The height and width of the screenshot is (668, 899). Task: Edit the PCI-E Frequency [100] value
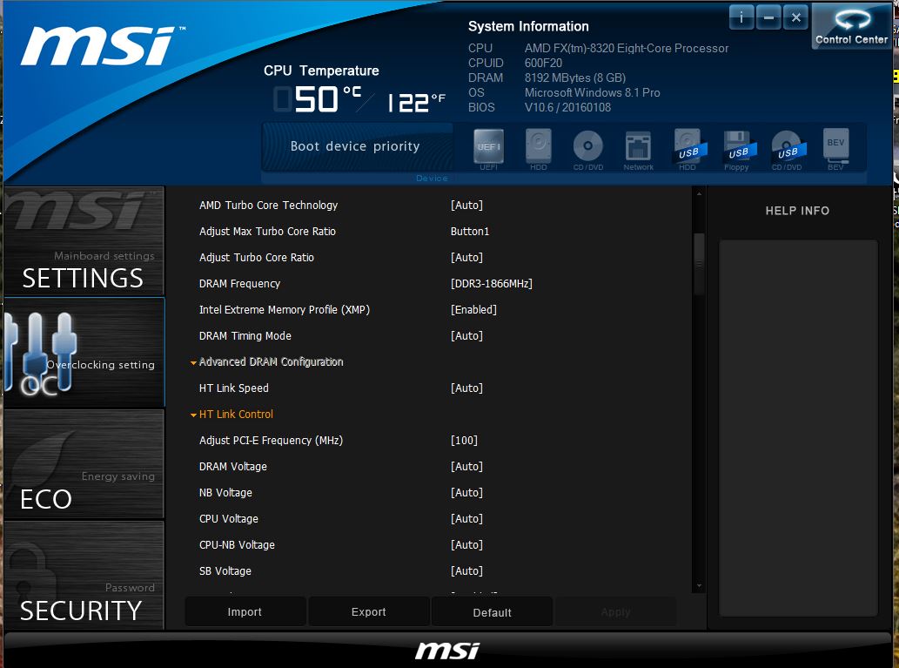[x=464, y=440]
